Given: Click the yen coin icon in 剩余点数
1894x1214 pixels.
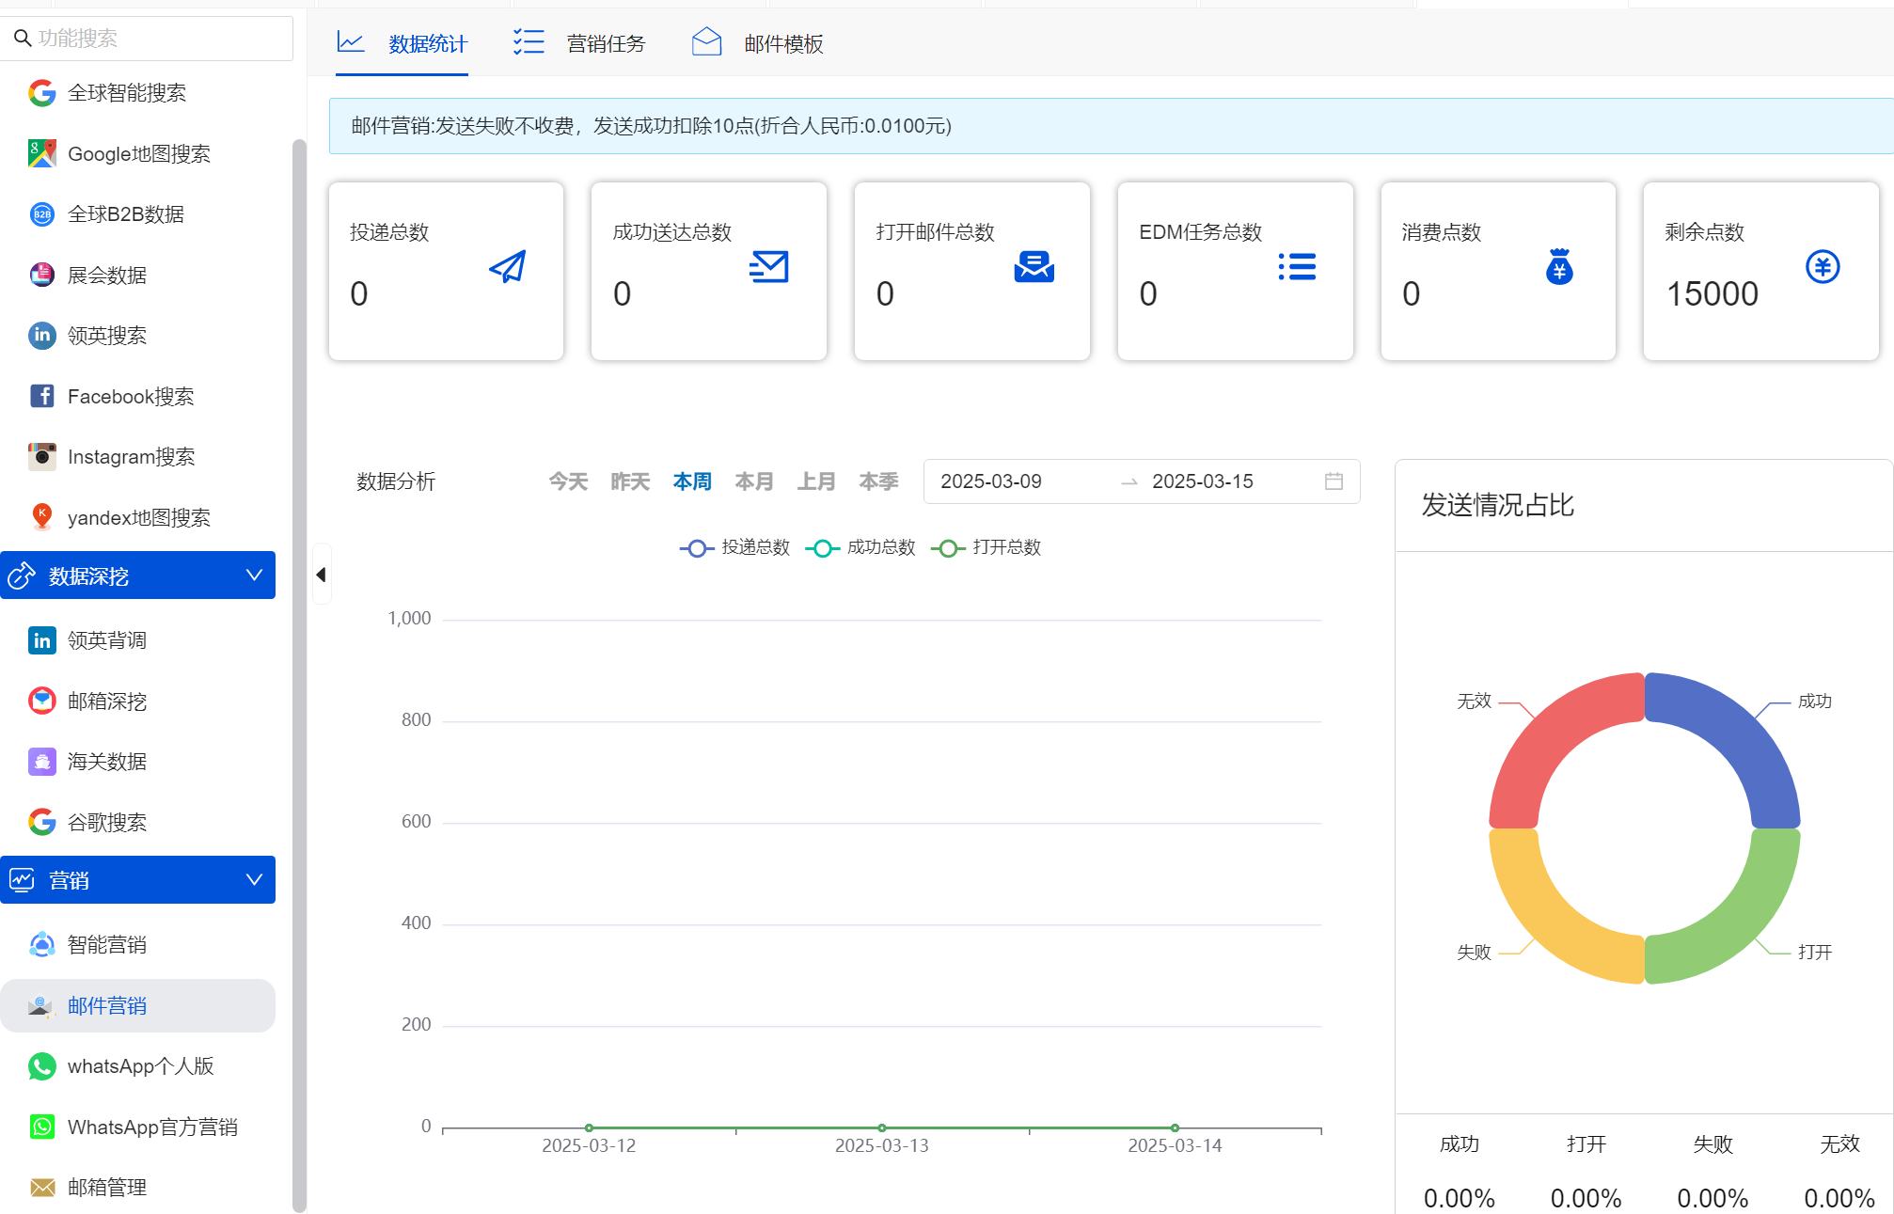Looking at the screenshot, I should point(1823,267).
